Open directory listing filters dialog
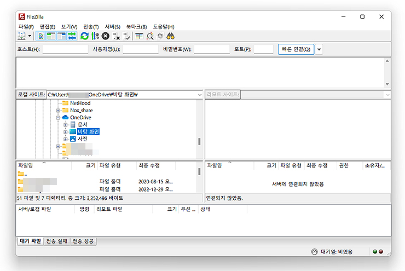Screen dimensions: 405x271 (139, 36)
